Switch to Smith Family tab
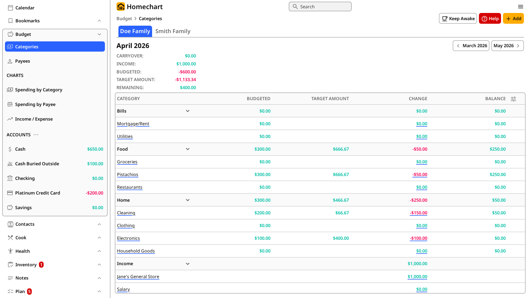This screenshot has width=530, height=298. click(173, 31)
